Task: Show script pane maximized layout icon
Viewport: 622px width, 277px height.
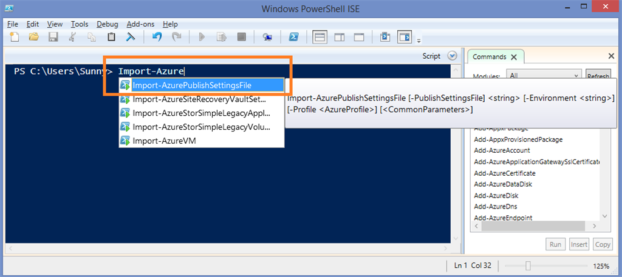Action: [359, 37]
